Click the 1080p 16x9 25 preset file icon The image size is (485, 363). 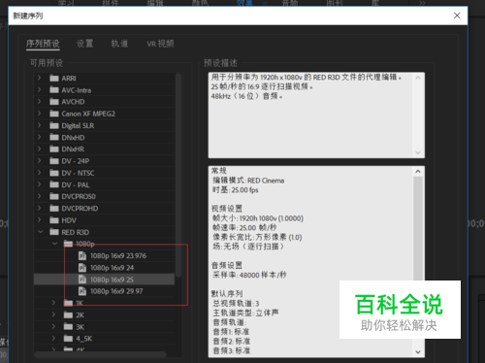[x=82, y=280]
